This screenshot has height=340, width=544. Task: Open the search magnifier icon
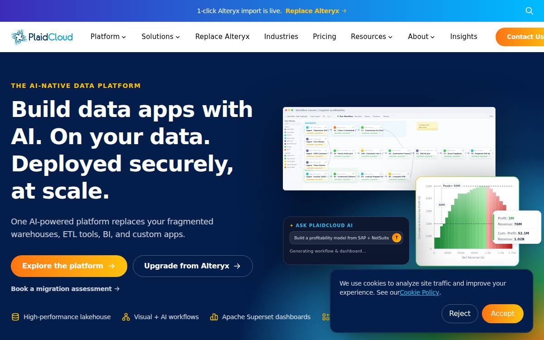click(x=529, y=11)
